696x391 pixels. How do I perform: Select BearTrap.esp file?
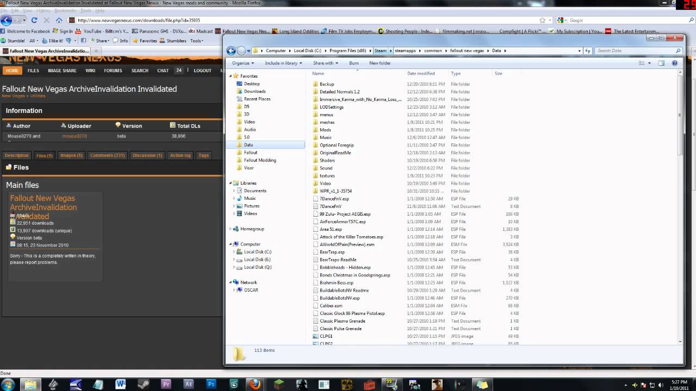(x=332, y=252)
